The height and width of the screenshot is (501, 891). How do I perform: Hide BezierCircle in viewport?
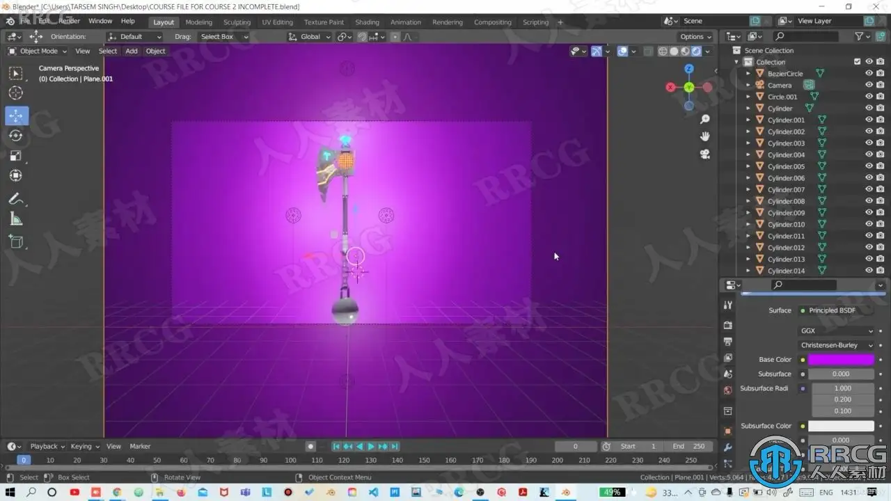pos(869,74)
